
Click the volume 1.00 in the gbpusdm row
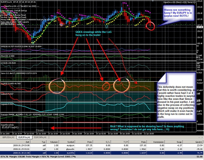[x=56, y=149]
